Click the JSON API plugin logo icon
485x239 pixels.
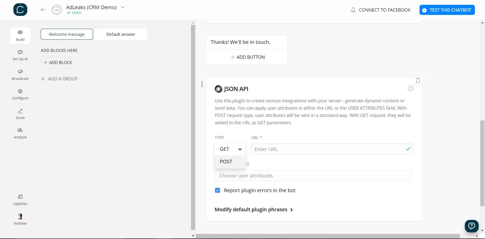[x=219, y=89]
